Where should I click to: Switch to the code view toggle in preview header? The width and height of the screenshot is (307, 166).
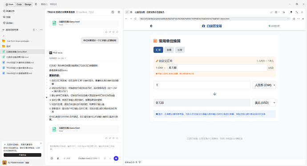pos(127,12)
